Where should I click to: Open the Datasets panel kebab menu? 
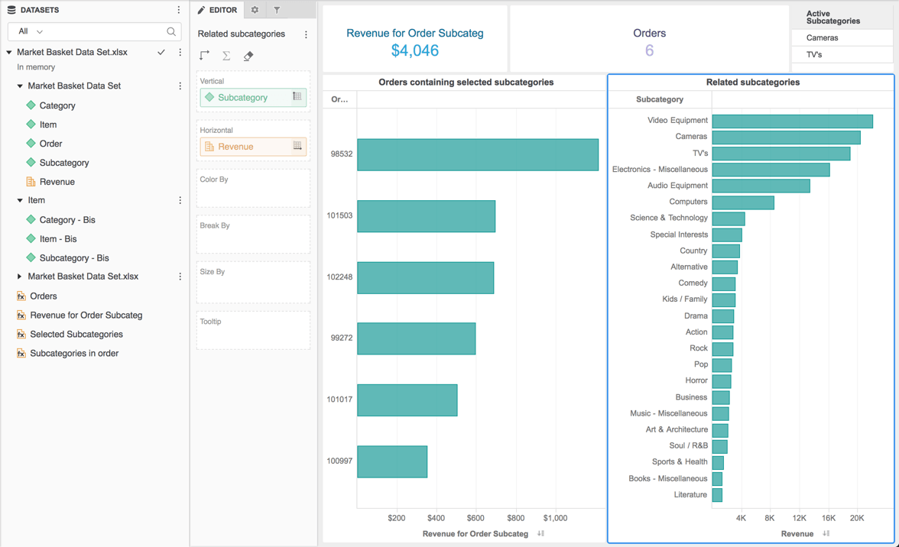click(x=178, y=10)
